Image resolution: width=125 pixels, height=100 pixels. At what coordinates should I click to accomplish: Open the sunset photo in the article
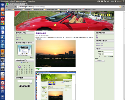[x=55, y=53]
